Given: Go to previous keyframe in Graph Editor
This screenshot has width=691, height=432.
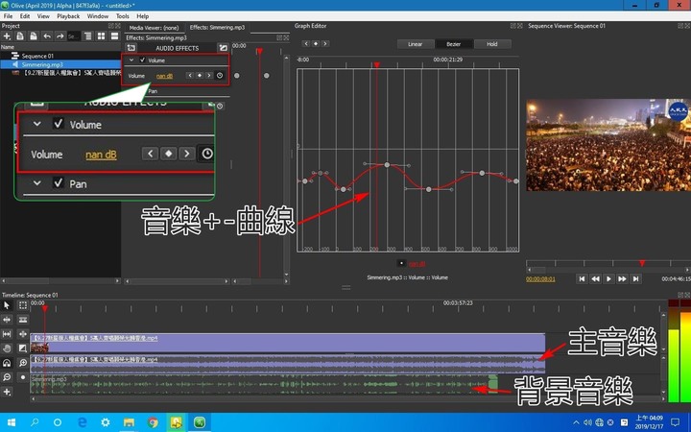Looking at the screenshot, I should [x=306, y=43].
